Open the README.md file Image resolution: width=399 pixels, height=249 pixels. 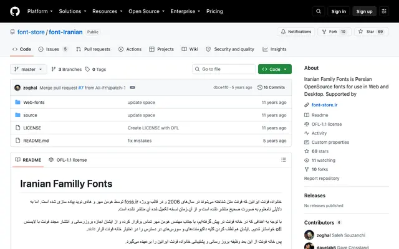(36, 141)
